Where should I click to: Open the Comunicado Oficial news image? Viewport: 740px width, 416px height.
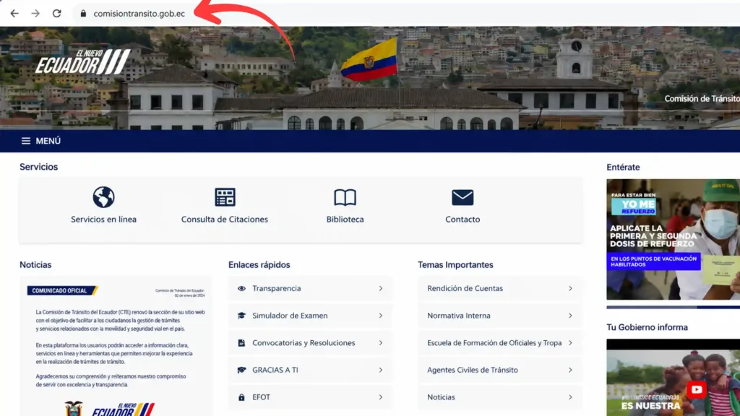pyautogui.click(x=116, y=347)
